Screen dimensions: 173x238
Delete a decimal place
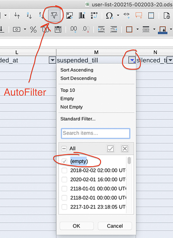pyautogui.click(x=86, y=30)
